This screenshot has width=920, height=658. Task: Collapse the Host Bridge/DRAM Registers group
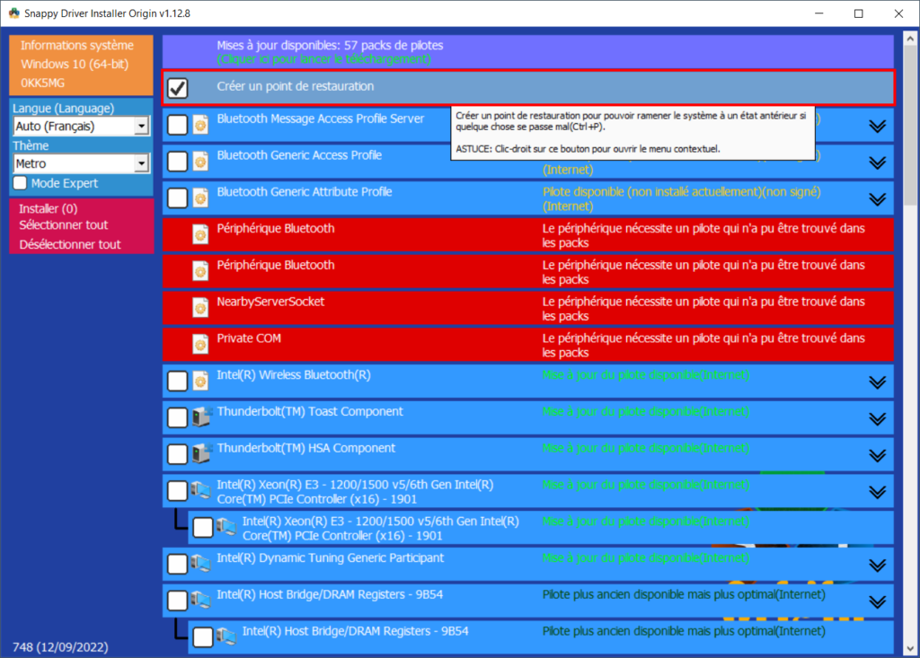(x=877, y=601)
